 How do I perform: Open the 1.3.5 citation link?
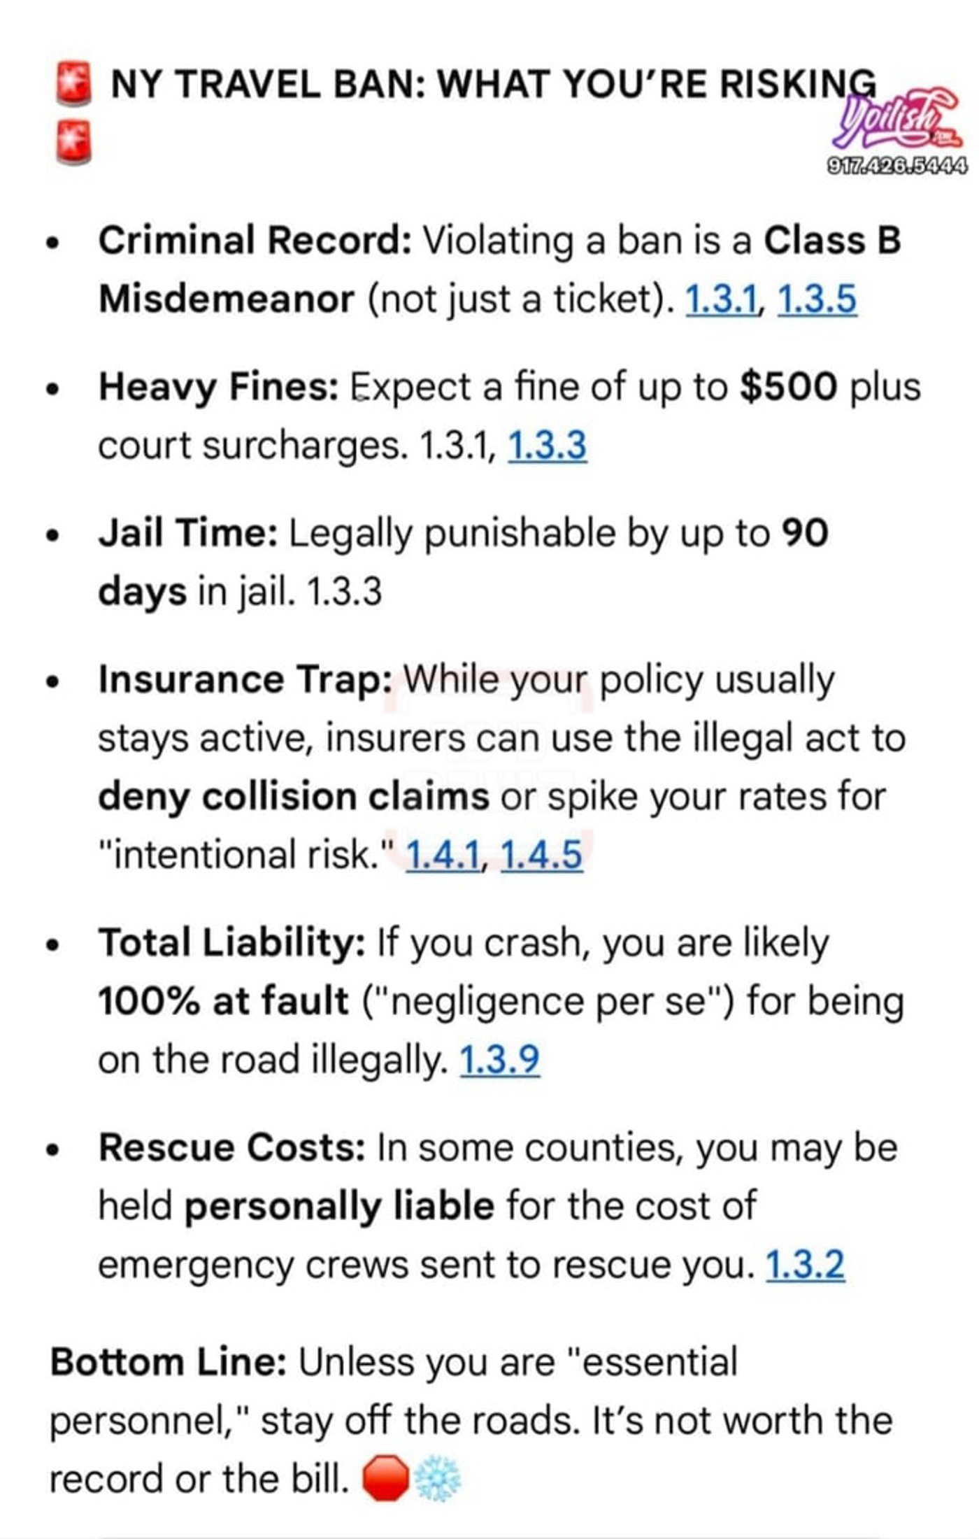click(x=817, y=299)
